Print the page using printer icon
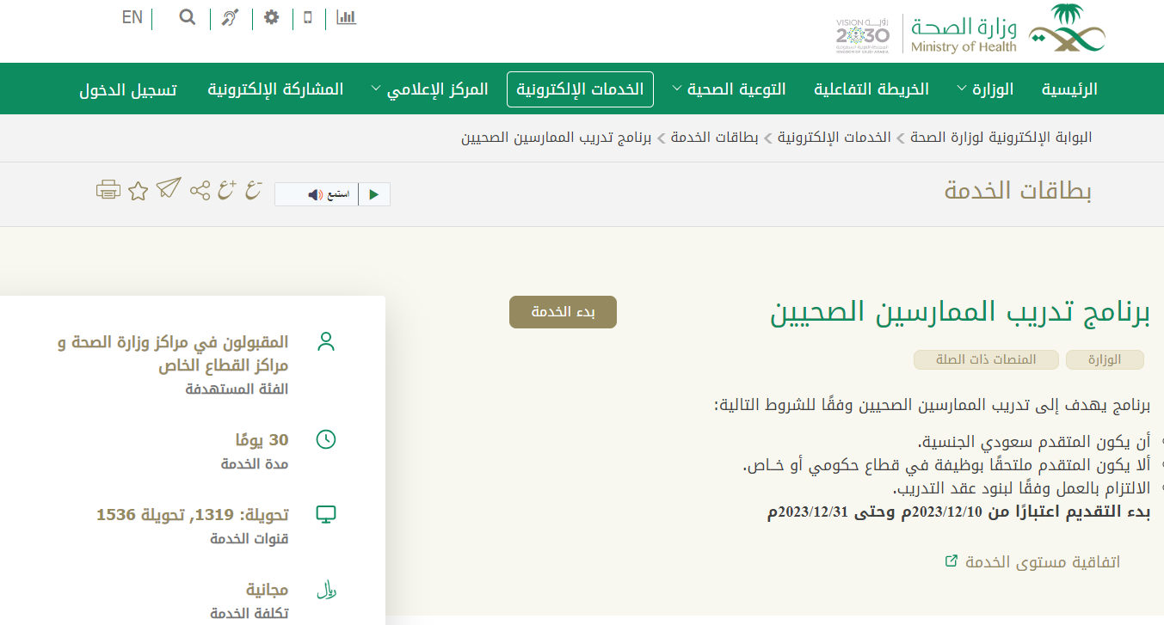Viewport: 1164px width, 625px height. [108, 190]
